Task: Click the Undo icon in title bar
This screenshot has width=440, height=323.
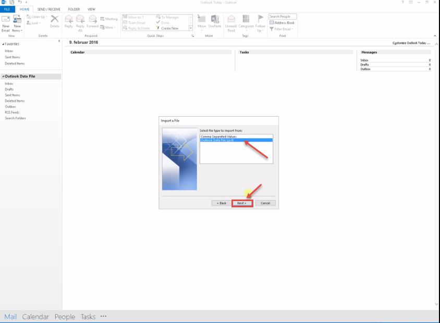Action: (x=20, y=2)
